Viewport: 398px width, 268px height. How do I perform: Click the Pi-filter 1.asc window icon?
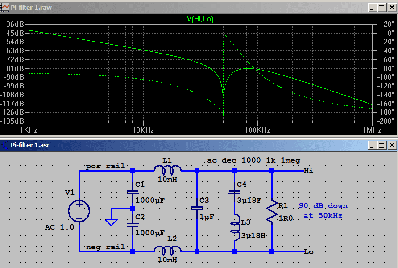(6, 145)
